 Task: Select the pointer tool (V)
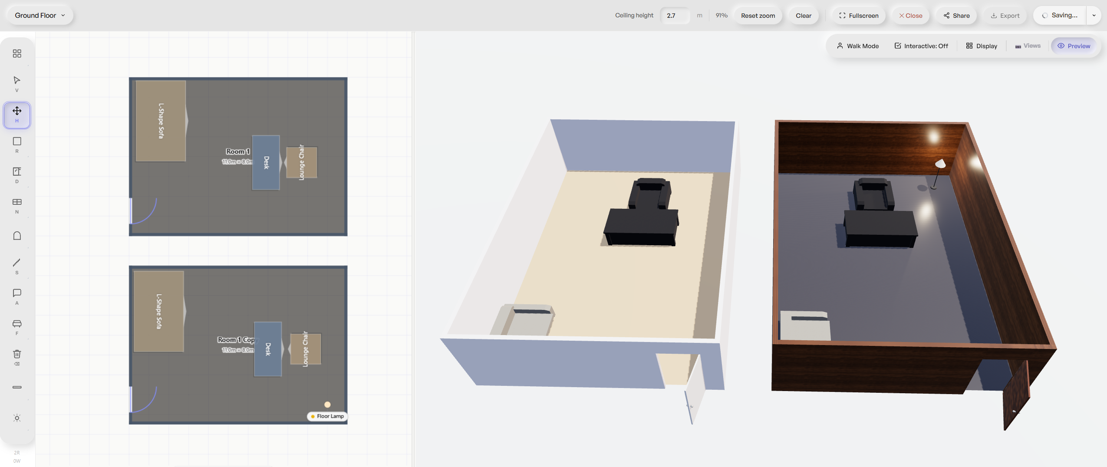pos(17,84)
